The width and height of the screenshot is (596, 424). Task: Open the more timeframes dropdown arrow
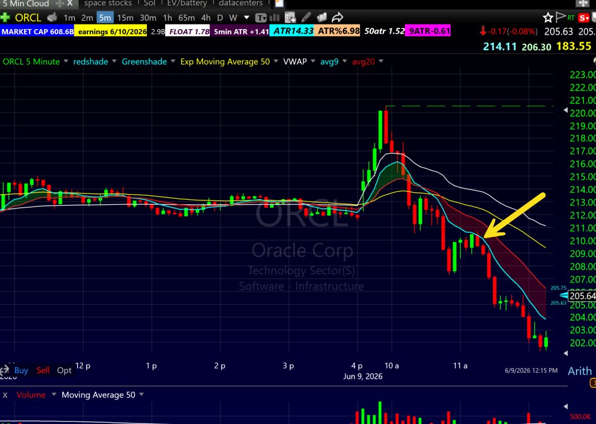[x=246, y=18]
